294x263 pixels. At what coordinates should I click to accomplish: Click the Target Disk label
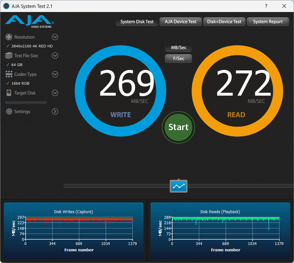25,93
